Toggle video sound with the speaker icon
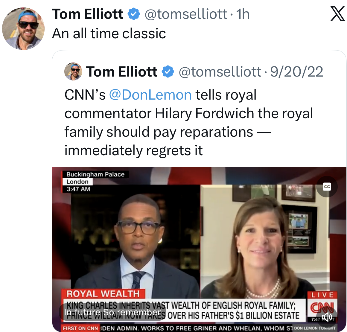Screen dimensions: 347x332 327,317
